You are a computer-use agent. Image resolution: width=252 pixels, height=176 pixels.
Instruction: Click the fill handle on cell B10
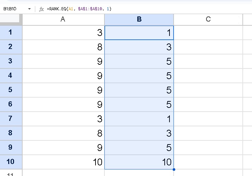coord(174,169)
